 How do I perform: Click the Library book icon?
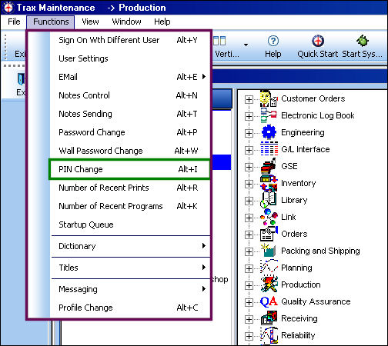pos(269,200)
